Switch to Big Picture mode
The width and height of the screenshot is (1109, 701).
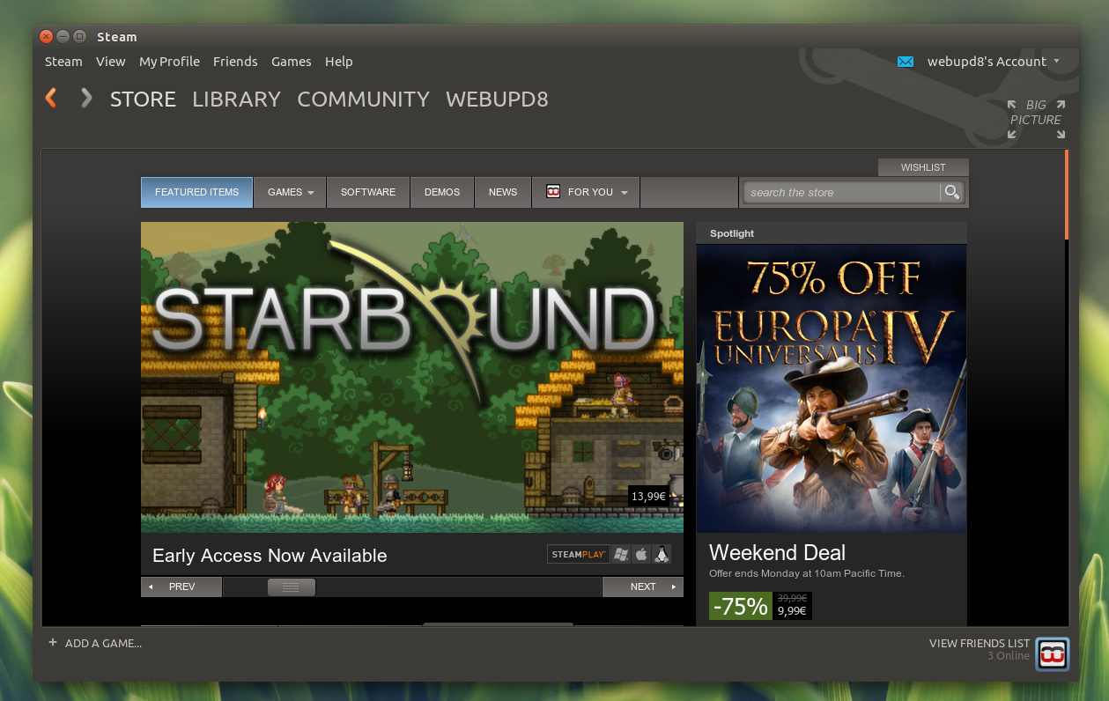(x=1036, y=119)
